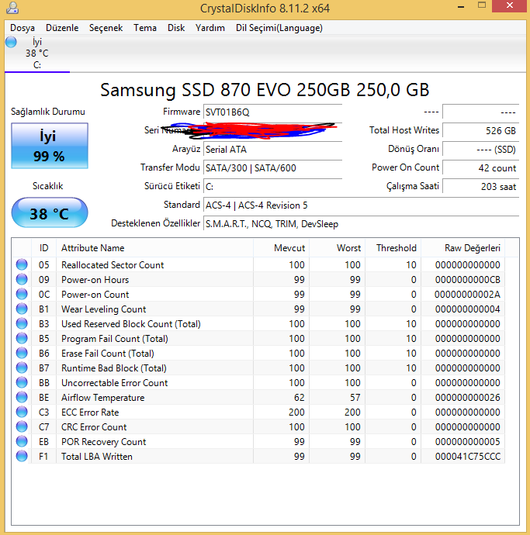This screenshot has width=530, height=535.
Task: Select raw value 0000000000CB
Action: pyautogui.click(x=467, y=279)
